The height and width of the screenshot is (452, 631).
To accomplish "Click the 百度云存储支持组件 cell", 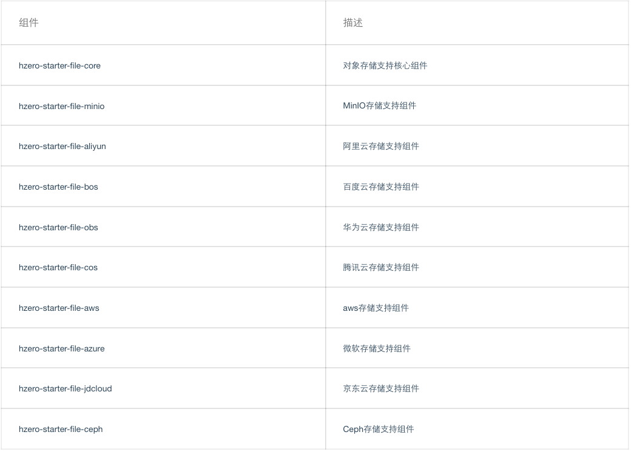I will 380,187.
